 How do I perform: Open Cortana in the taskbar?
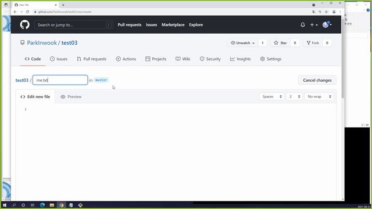pyautogui.click(x=23, y=205)
